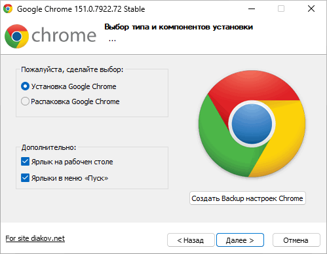Image resolution: width=327 pixels, height=254 pixels.
Task: Click the grayed-out maximize window button
Action: [x=281, y=9]
